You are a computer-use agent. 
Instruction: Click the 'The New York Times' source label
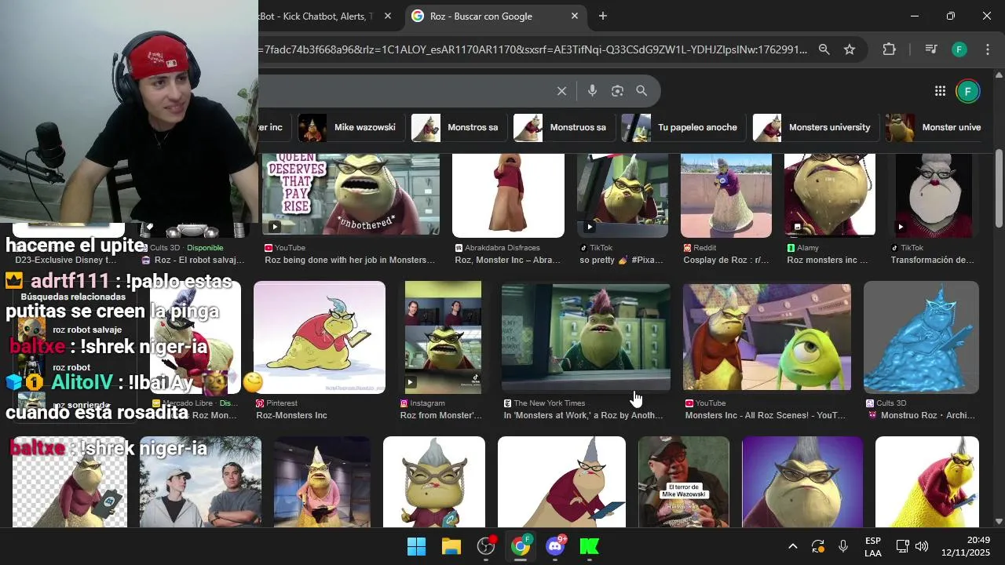549,403
